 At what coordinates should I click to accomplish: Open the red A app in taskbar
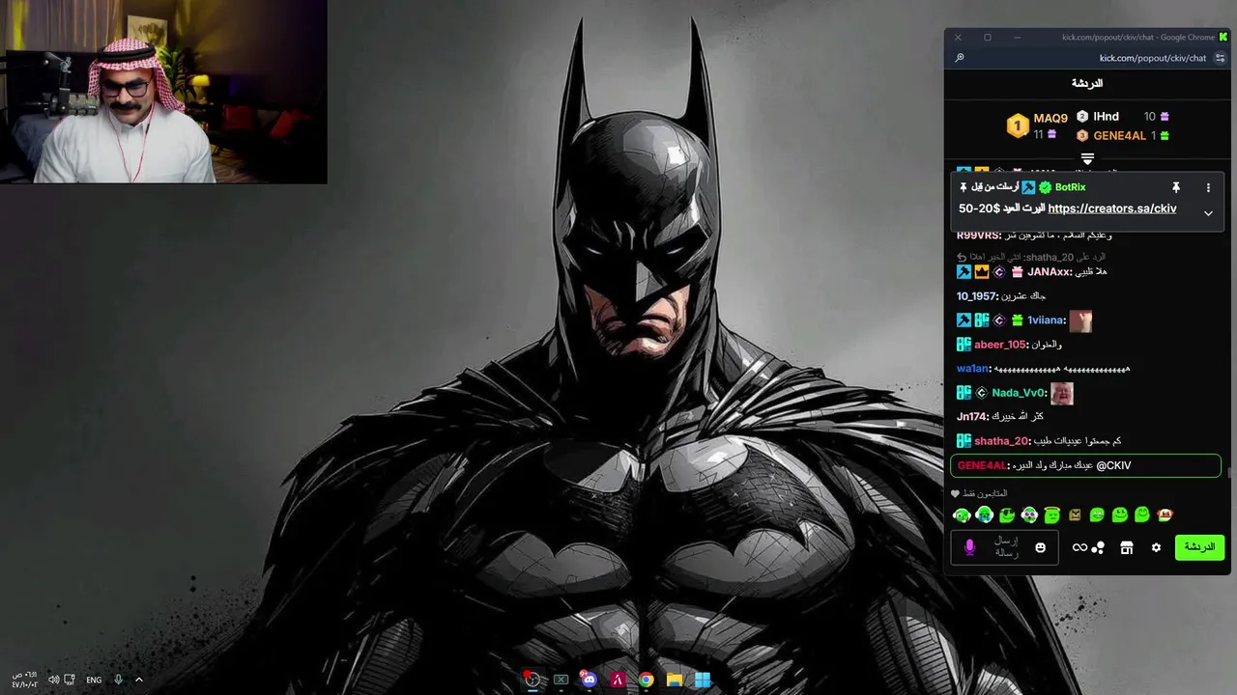tap(618, 680)
